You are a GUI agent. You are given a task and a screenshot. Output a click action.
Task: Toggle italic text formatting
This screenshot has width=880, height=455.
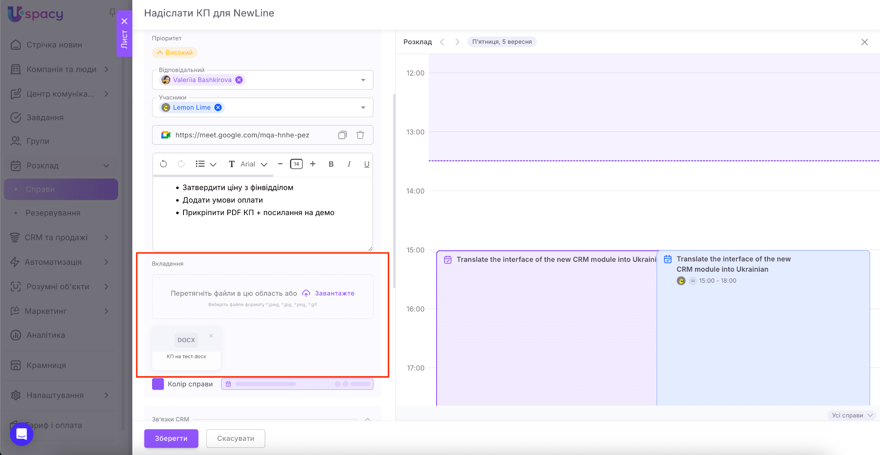click(349, 164)
